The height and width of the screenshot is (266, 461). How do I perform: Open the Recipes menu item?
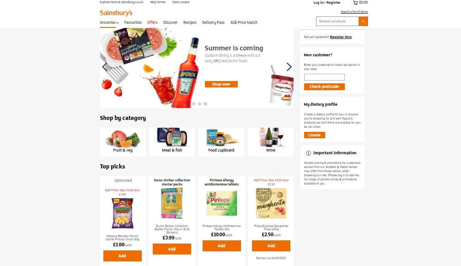click(190, 22)
